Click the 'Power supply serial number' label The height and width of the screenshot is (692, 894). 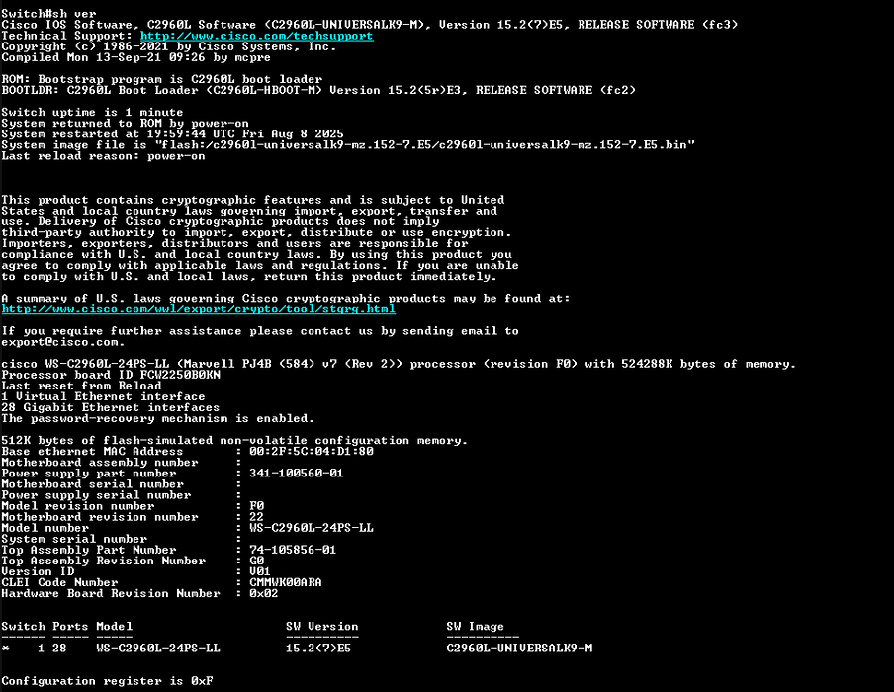pyautogui.click(x=96, y=495)
